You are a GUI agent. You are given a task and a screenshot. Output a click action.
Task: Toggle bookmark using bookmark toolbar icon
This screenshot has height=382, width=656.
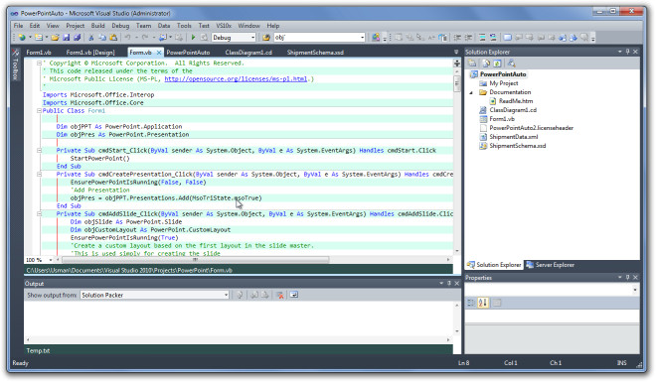click(x=507, y=38)
